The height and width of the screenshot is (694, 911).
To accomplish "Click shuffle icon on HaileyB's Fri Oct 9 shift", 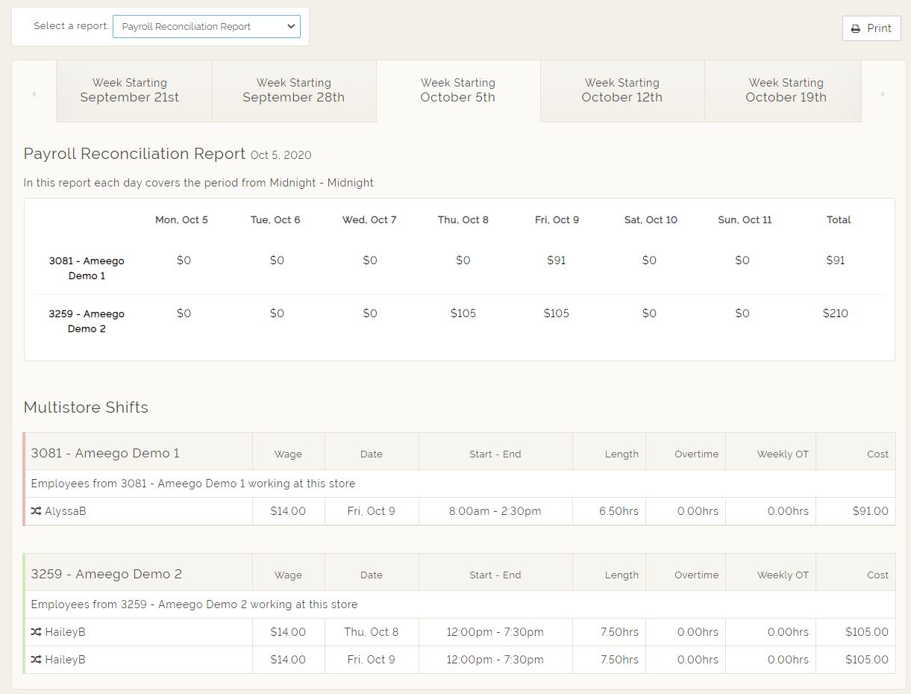I will tap(35, 659).
